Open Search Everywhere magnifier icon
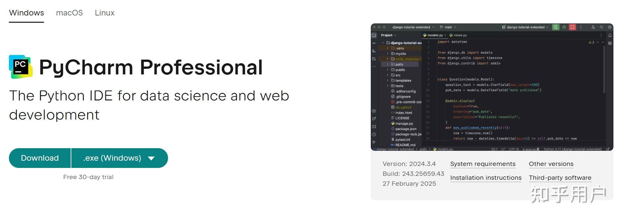The height and width of the screenshot is (216, 624). tap(602, 27)
